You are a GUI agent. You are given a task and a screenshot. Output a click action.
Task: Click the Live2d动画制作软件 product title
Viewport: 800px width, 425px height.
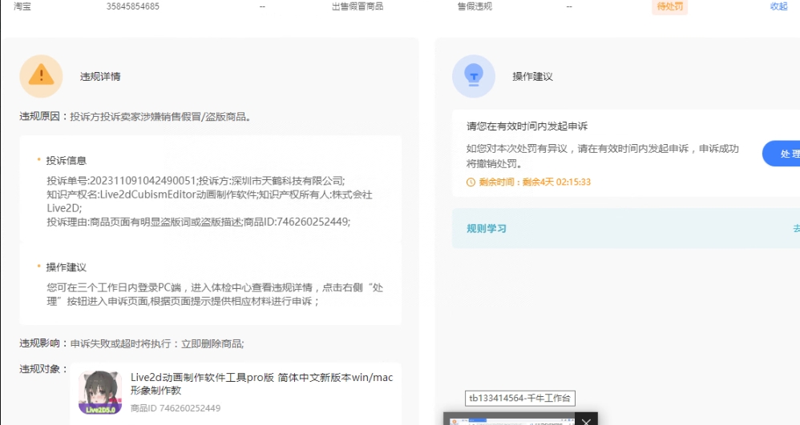click(261, 384)
